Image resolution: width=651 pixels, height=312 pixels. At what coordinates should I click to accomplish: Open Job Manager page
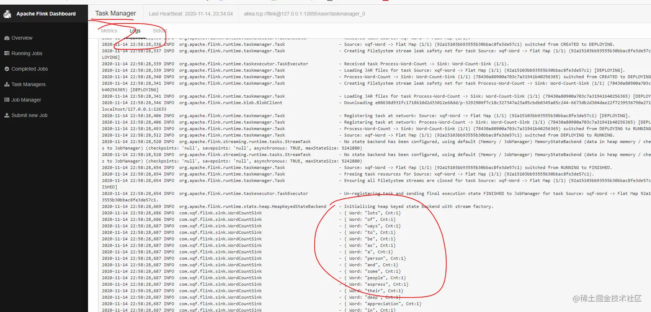point(26,100)
